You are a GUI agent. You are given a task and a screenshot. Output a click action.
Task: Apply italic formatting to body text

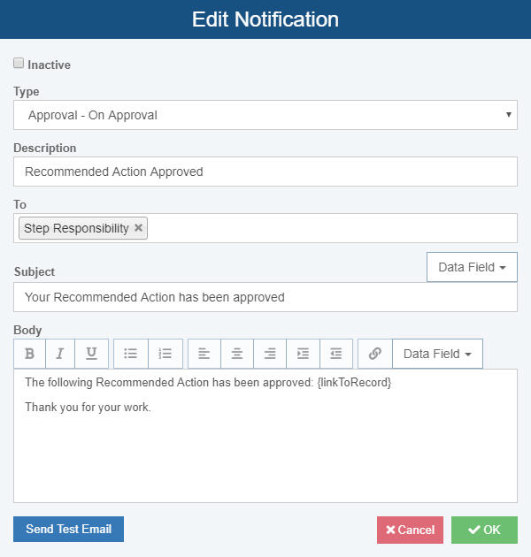pos(60,354)
